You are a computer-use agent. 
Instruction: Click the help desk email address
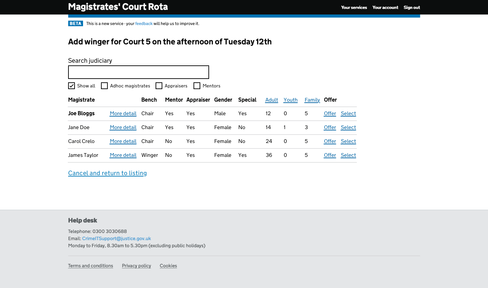pos(117,239)
